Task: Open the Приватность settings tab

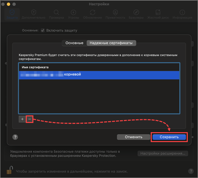Action: click(115, 15)
